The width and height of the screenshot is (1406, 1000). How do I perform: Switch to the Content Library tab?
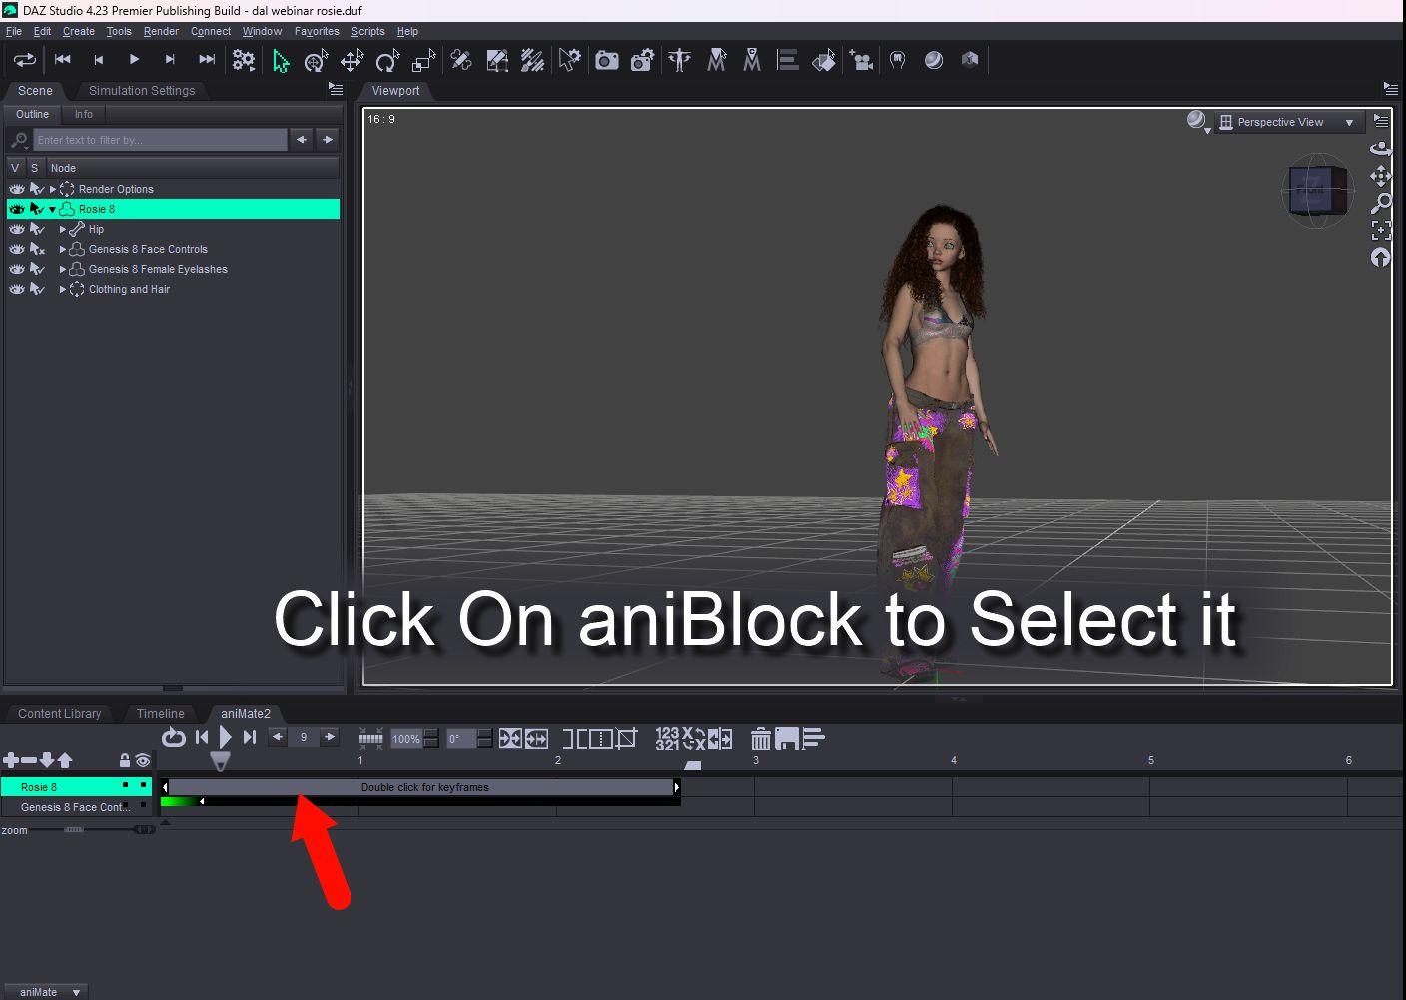pos(60,713)
